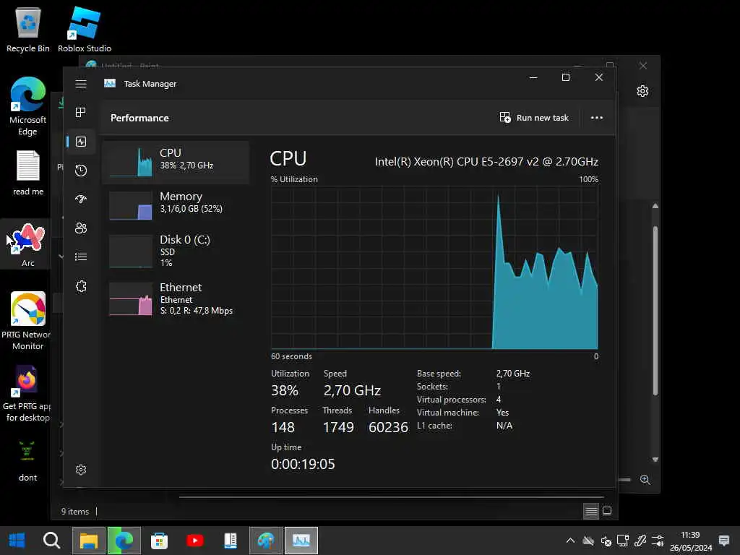The image size is (740, 555).
Task: Open Windows Start menu
Action: [x=17, y=541]
